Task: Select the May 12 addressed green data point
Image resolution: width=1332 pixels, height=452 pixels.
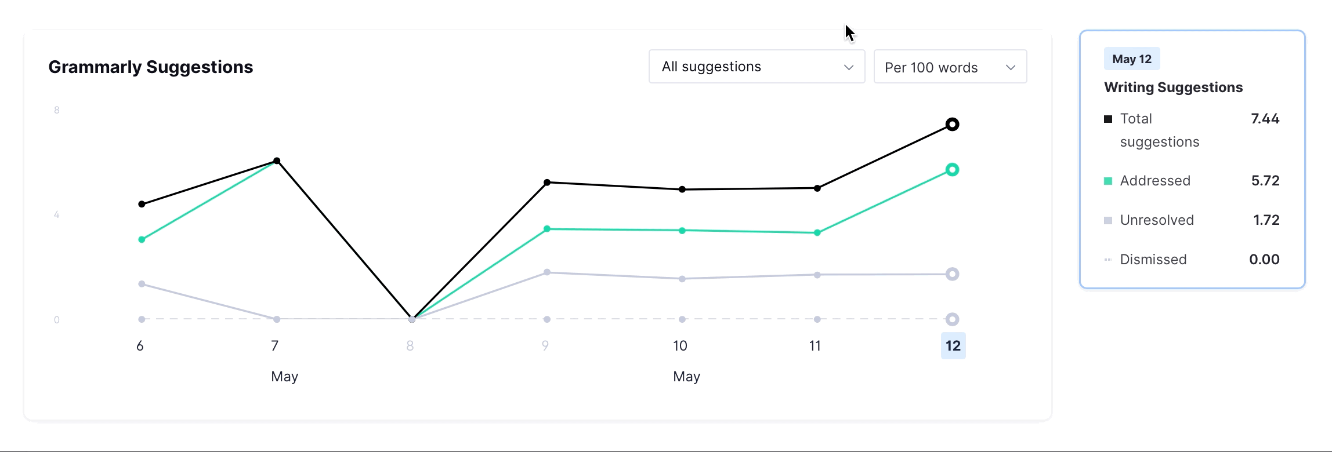Action: (952, 170)
